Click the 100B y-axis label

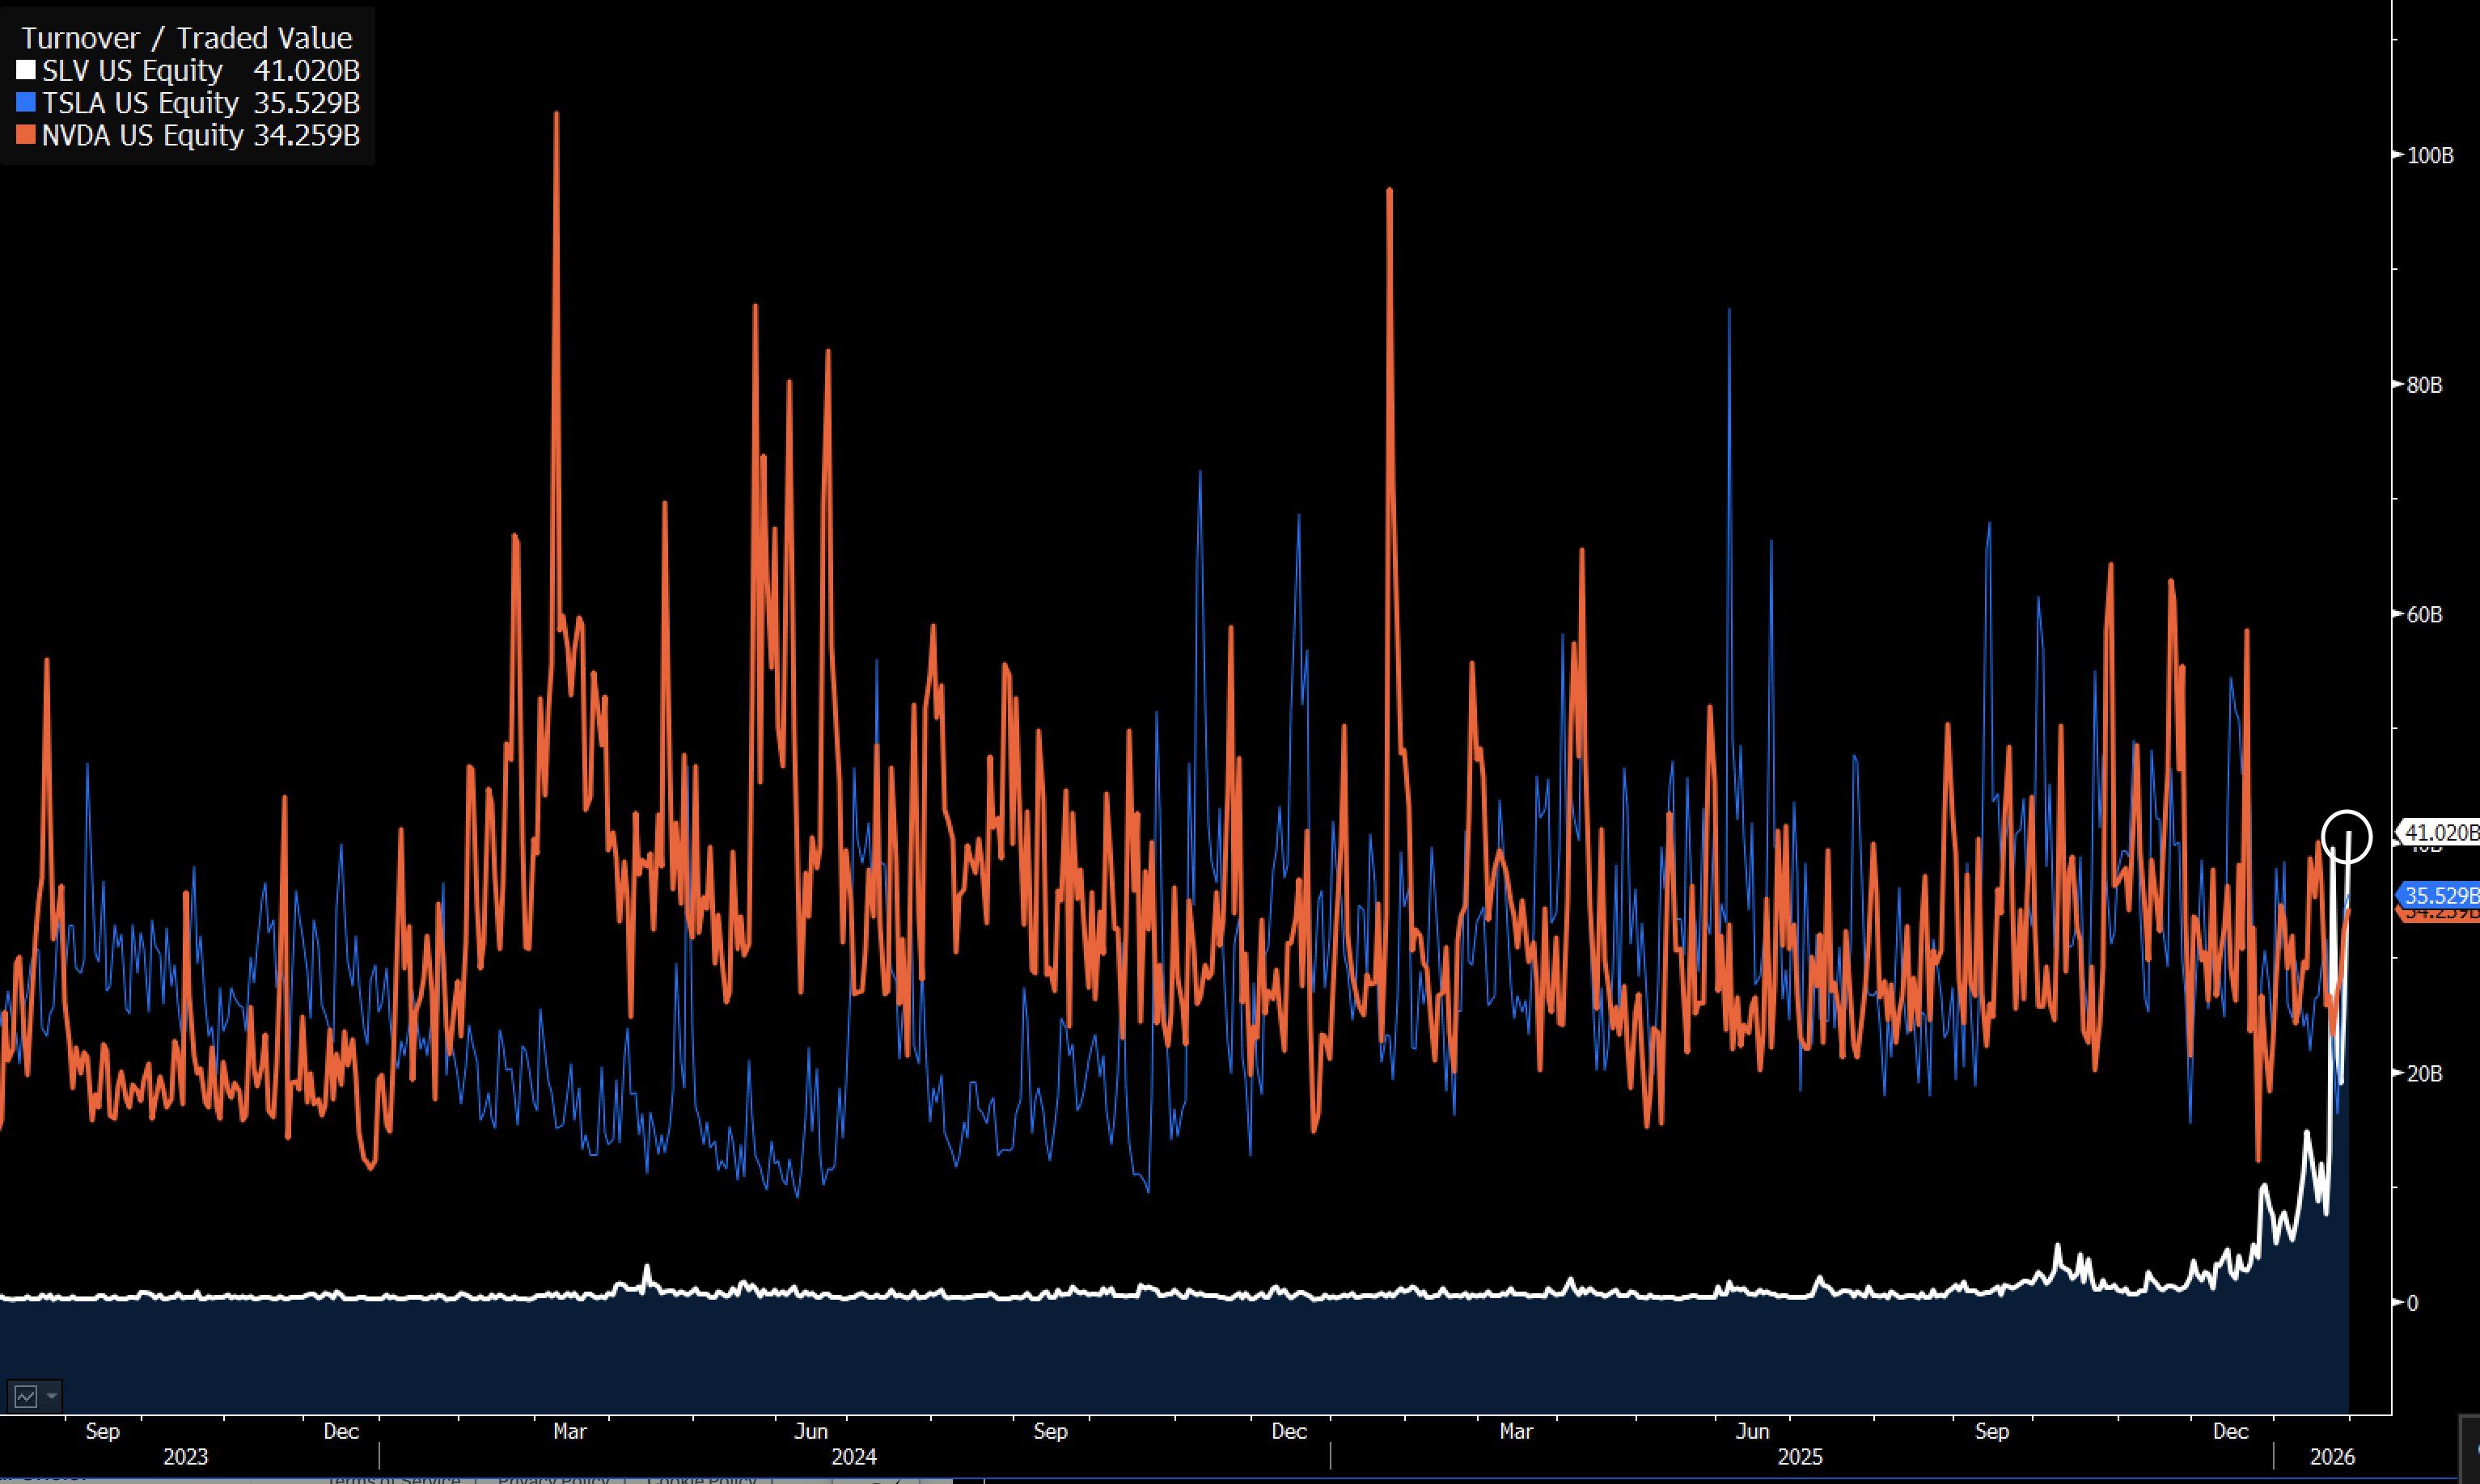[x=2430, y=155]
